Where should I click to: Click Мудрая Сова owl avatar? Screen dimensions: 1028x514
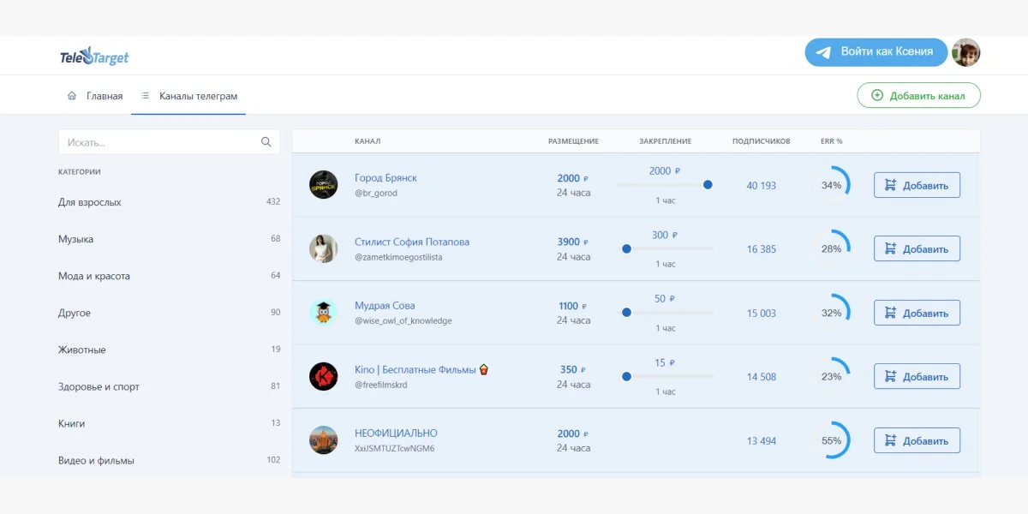[323, 313]
